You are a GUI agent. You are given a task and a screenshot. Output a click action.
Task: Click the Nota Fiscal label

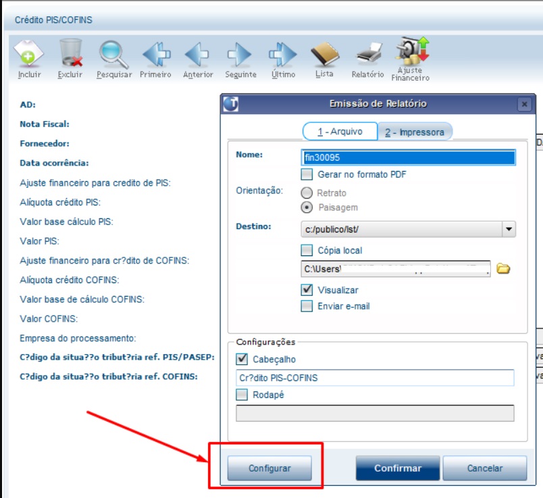click(45, 124)
